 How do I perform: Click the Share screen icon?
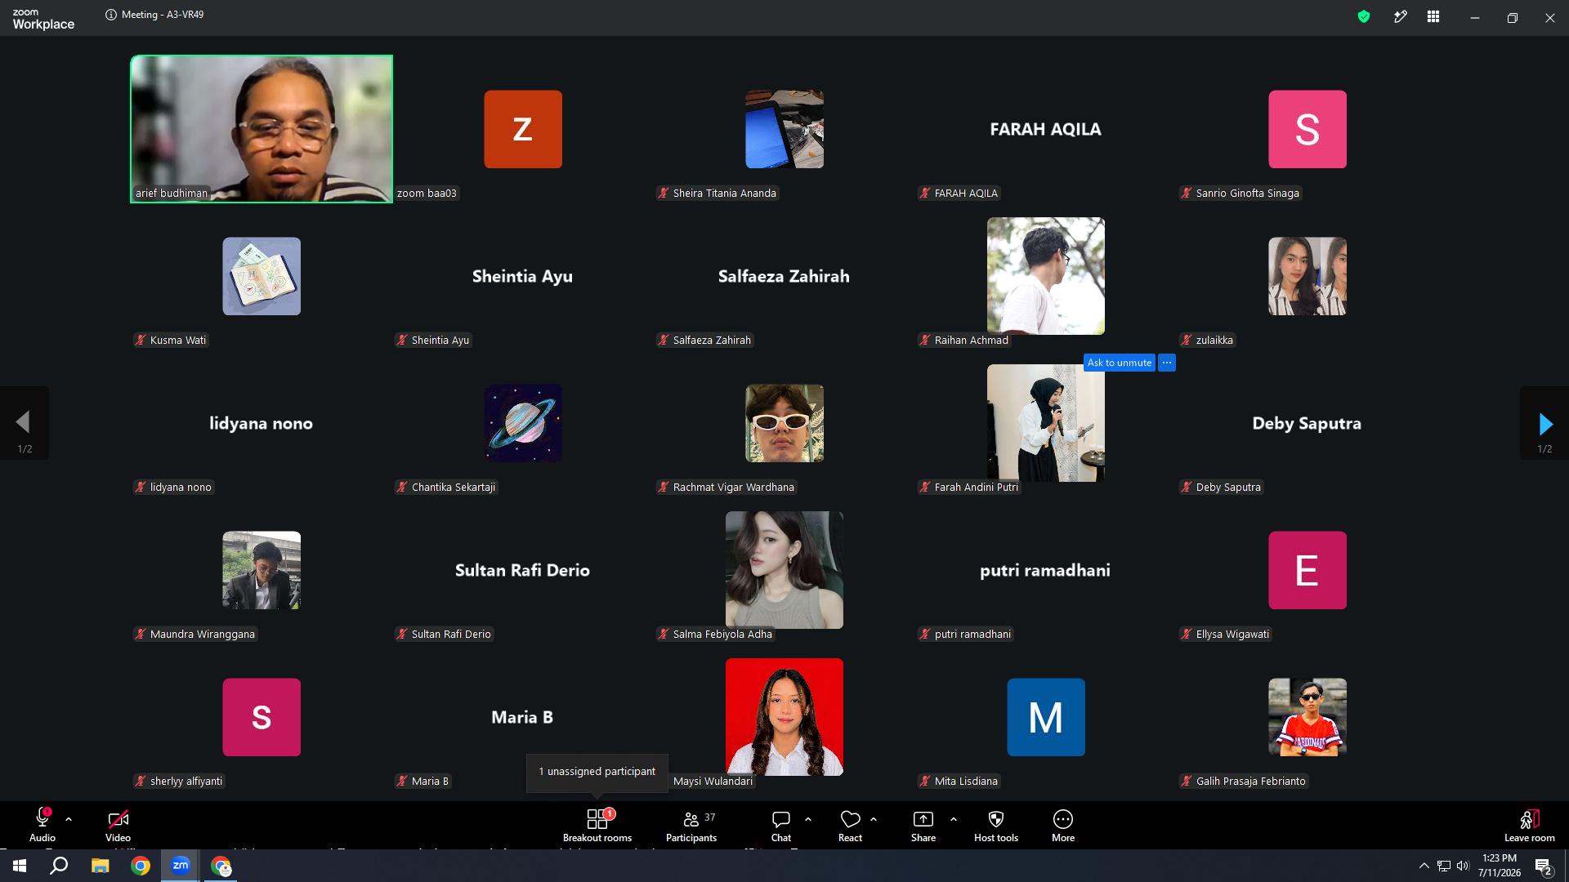coord(923,819)
